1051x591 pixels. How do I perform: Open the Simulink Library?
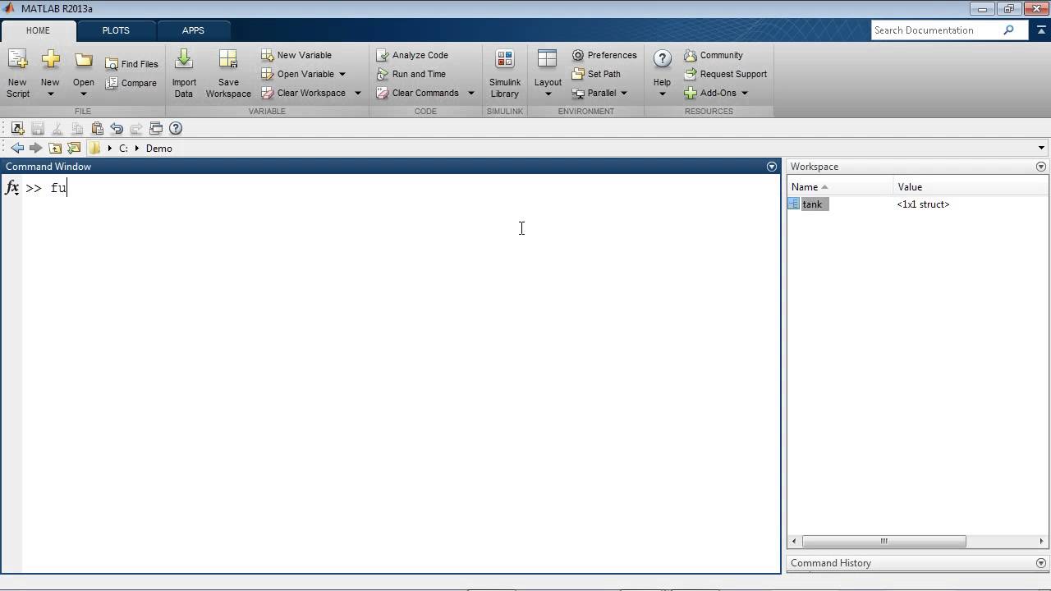pyautogui.click(x=505, y=73)
